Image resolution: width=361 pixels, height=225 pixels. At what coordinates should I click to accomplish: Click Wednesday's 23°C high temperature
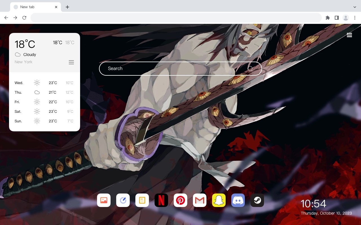point(53,83)
